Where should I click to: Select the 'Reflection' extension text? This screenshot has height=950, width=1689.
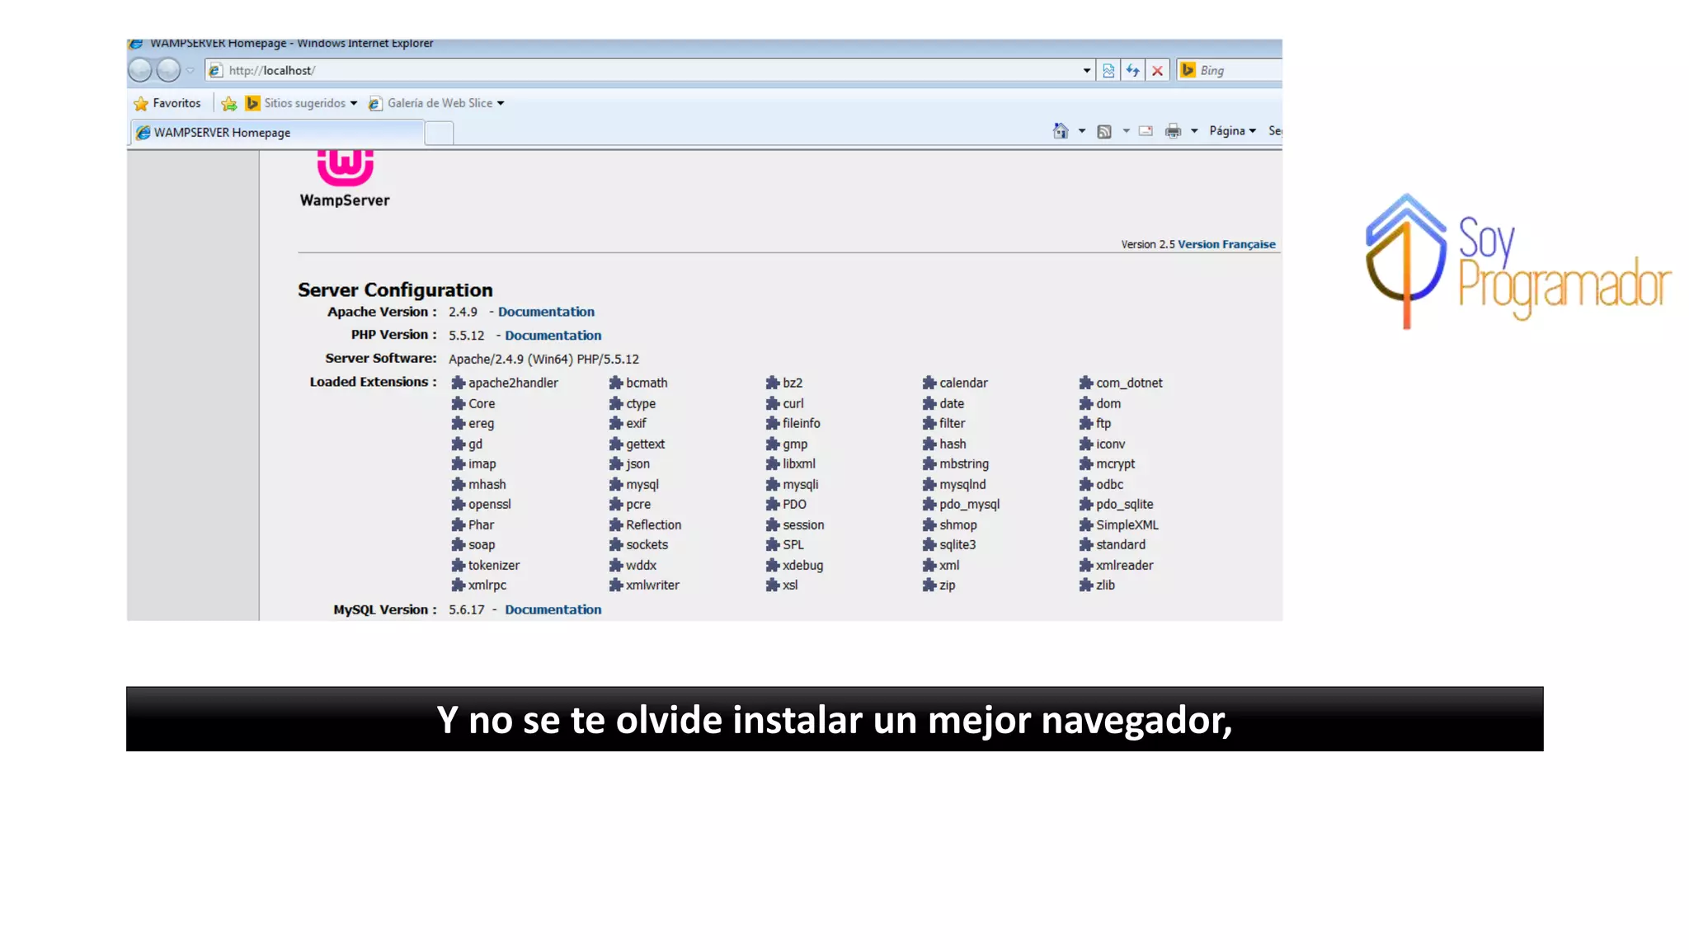click(x=653, y=524)
